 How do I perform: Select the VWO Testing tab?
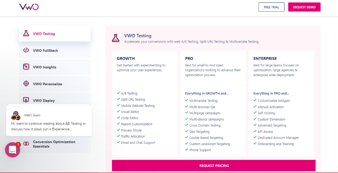[x=54, y=34]
